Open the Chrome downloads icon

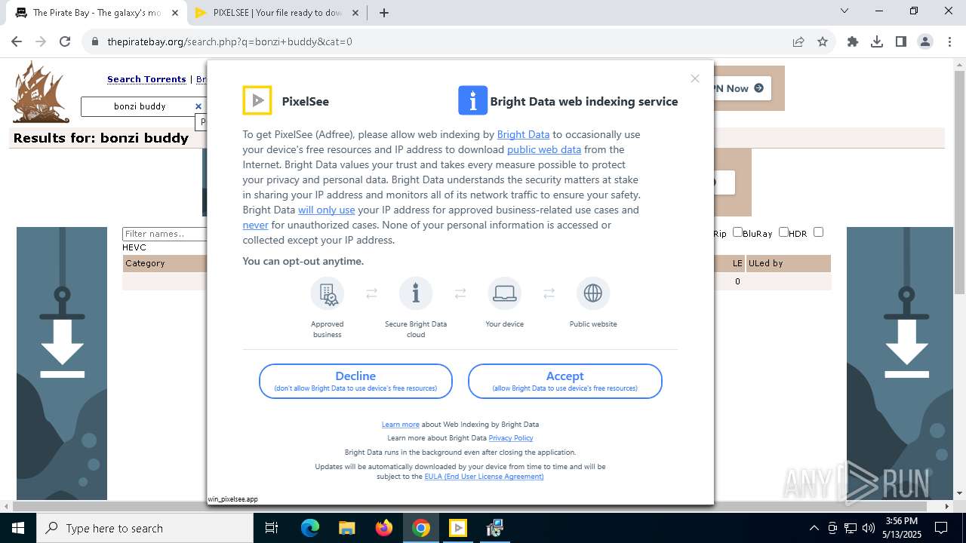click(x=877, y=42)
